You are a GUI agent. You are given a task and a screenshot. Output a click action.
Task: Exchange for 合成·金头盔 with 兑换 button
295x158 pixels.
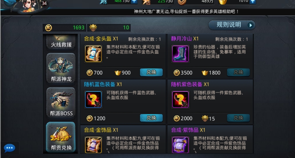[151, 72]
